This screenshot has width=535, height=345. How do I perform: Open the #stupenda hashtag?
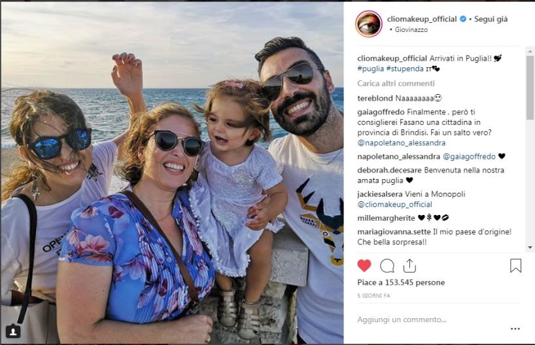[405, 69]
